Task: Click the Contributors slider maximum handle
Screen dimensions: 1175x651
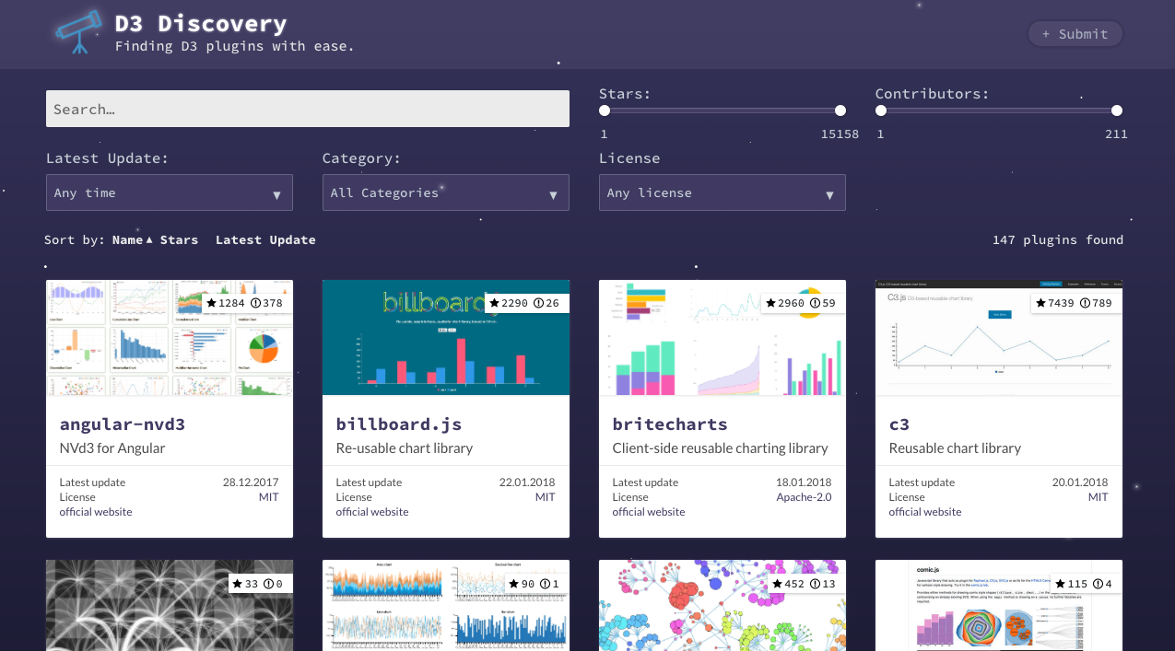Action: (x=1117, y=110)
